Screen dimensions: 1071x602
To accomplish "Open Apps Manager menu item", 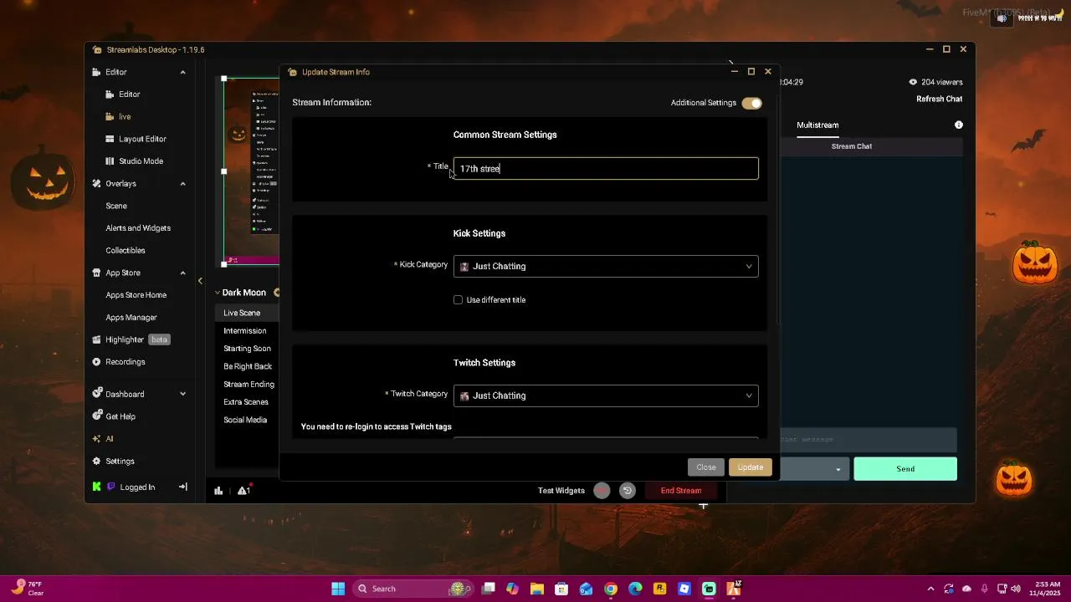I will [131, 318].
